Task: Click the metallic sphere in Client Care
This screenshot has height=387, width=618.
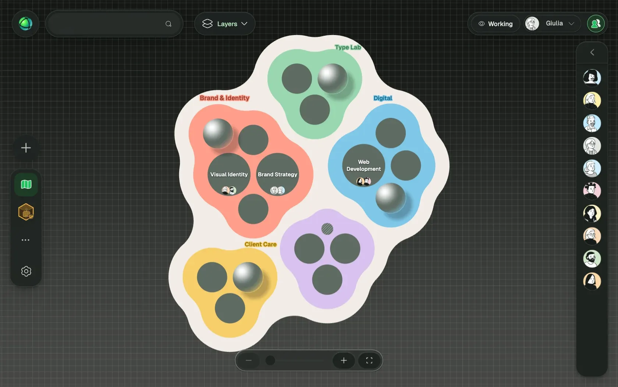Action: [x=248, y=277]
